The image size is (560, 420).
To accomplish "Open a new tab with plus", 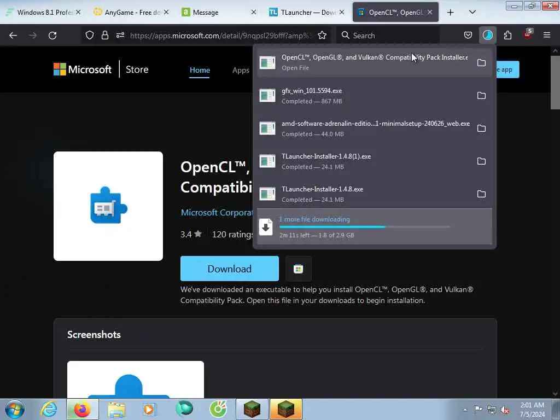I will click(x=451, y=13).
